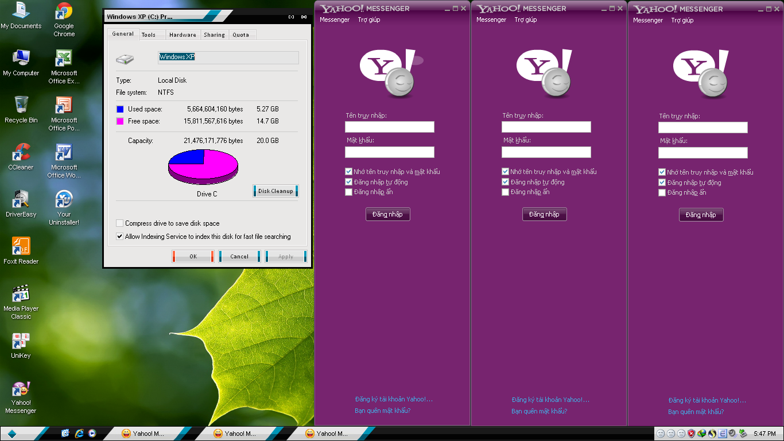This screenshot has height=441, width=784.
Task: Click Đăng nhập button in left Yahoo window
Action: 388,214
